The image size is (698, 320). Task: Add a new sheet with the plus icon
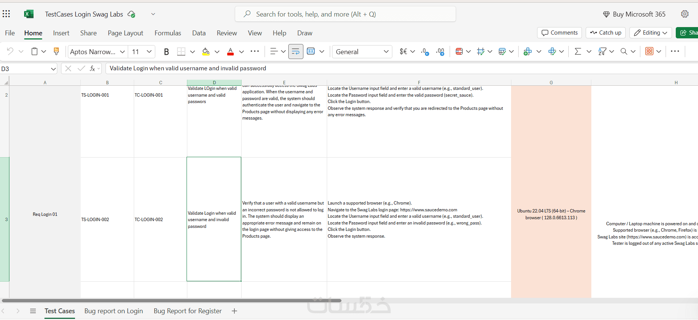(234, 311)
